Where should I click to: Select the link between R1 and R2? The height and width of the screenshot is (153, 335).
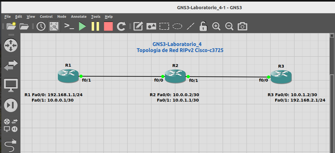(122, 76)
